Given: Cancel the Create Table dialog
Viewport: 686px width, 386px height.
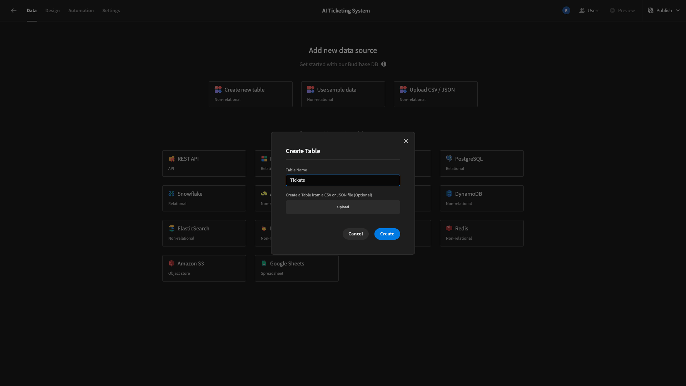Looking at the screenshot, I should [x=356, y=234].
